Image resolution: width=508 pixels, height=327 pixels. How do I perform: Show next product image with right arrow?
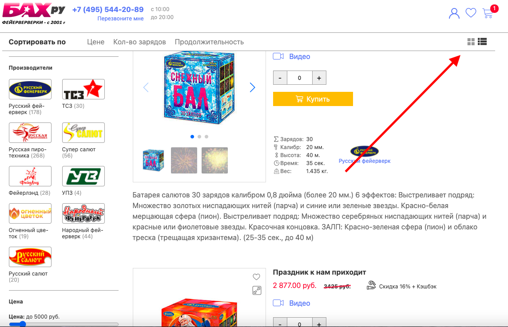(252, 87)
